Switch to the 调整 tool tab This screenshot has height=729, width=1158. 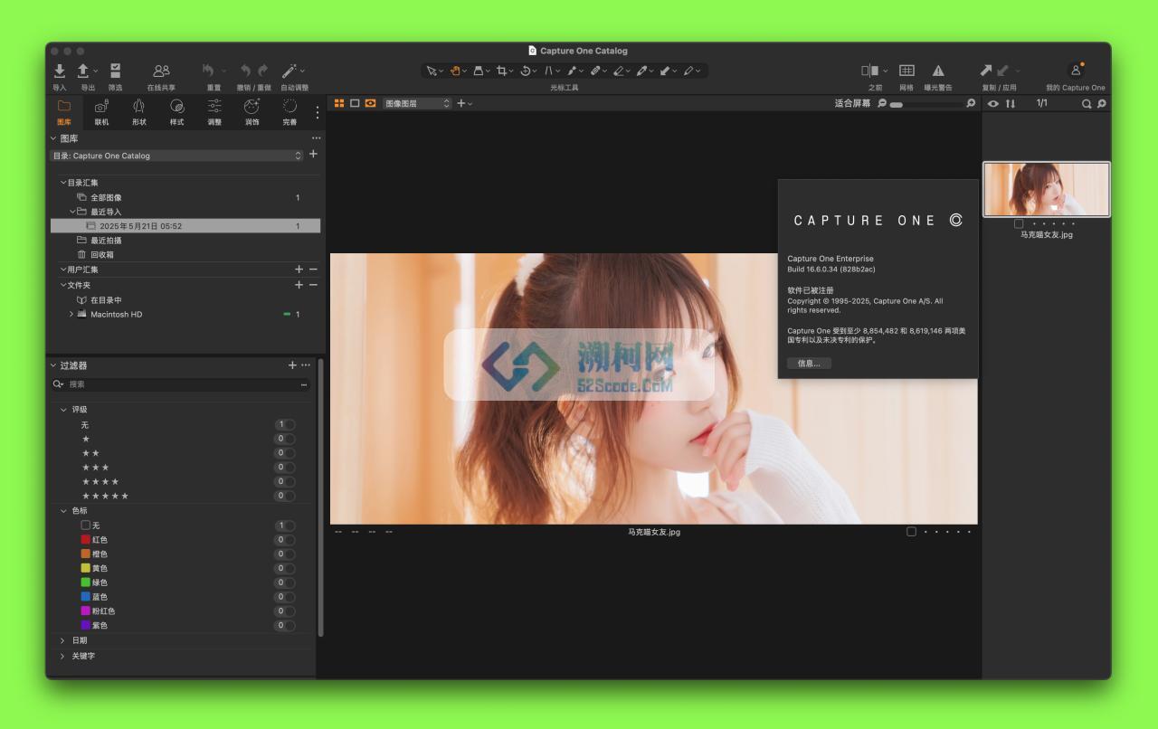point(214,112)
